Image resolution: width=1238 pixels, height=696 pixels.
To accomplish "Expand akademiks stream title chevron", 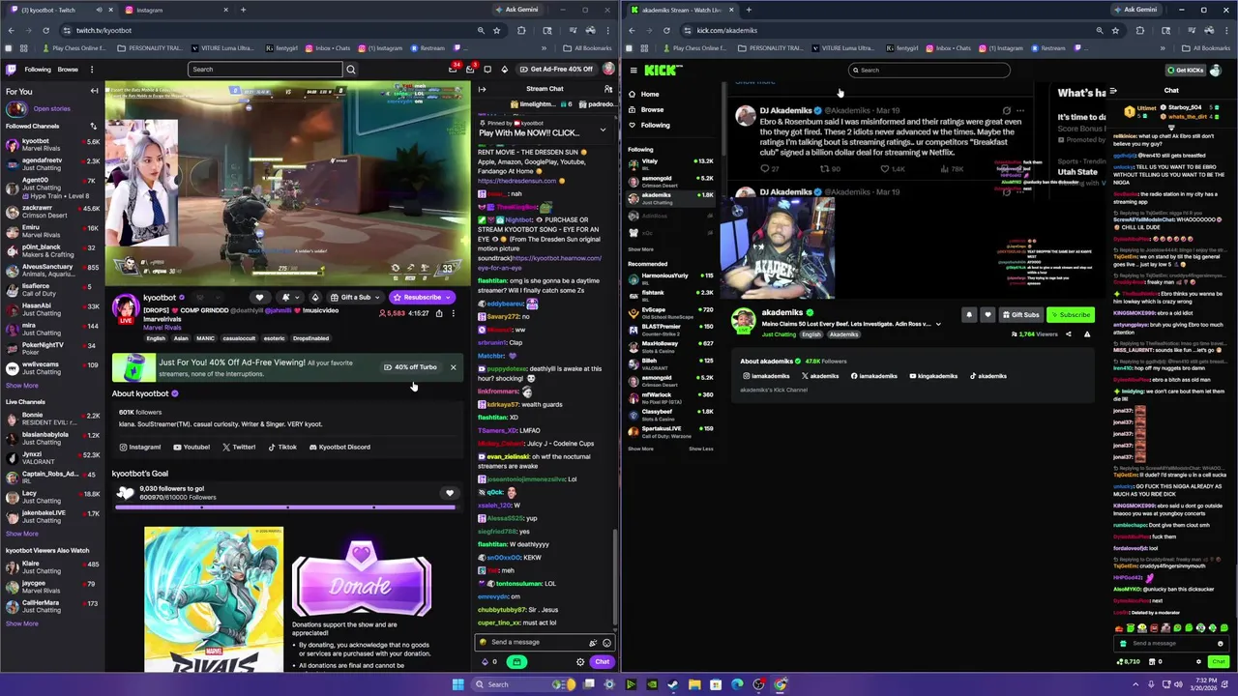I will [x=937, y=325].
